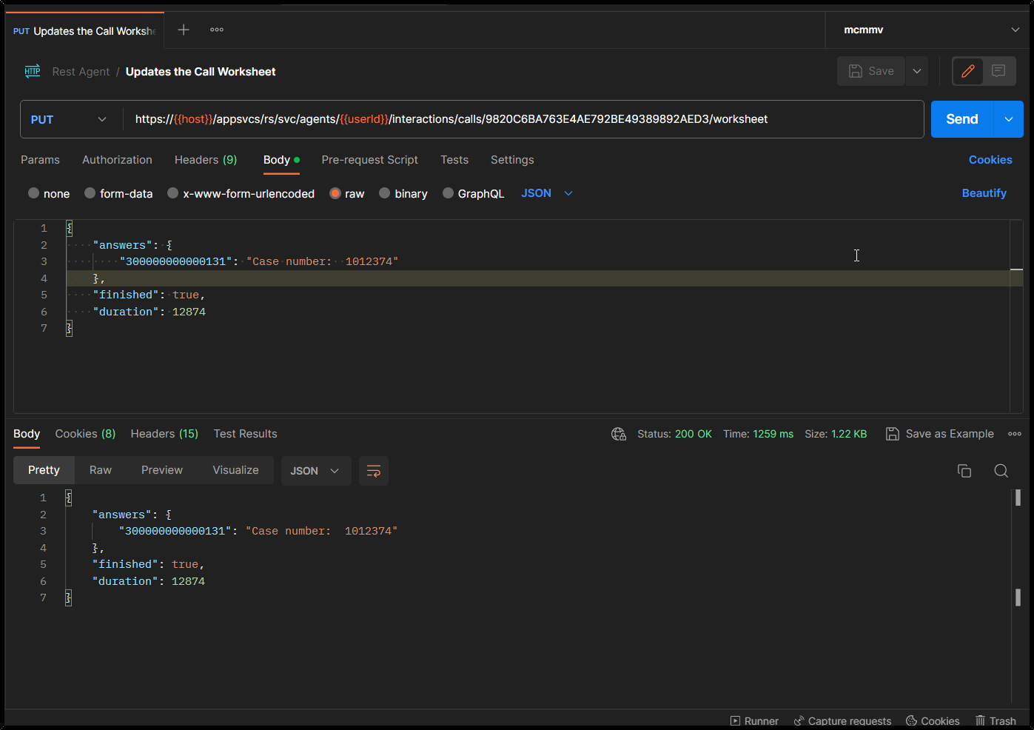Click the blue Send button
1034x730 pixels.
tap(961, 119)
